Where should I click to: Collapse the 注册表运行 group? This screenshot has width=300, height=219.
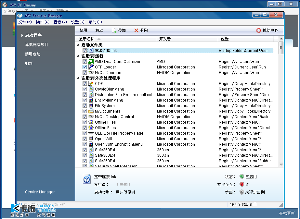78,56
